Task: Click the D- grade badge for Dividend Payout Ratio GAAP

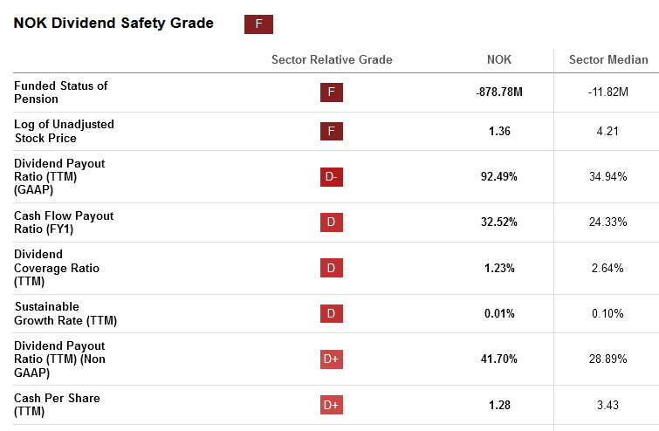Action: coord(331,177)
